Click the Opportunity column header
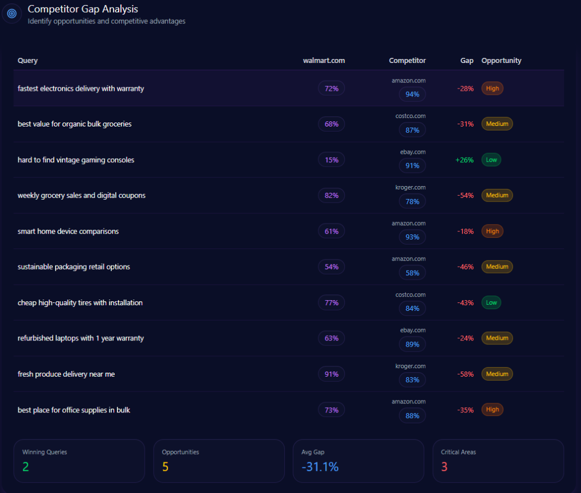This screenshot has width=581, height=493. pos(501,61)
